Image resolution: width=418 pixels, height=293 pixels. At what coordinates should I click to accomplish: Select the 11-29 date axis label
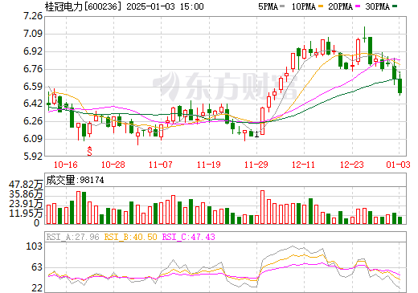tap(256, 165)
